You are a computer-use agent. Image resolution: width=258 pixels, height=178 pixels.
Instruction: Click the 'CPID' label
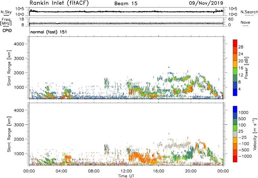click(x=7, y=31)
